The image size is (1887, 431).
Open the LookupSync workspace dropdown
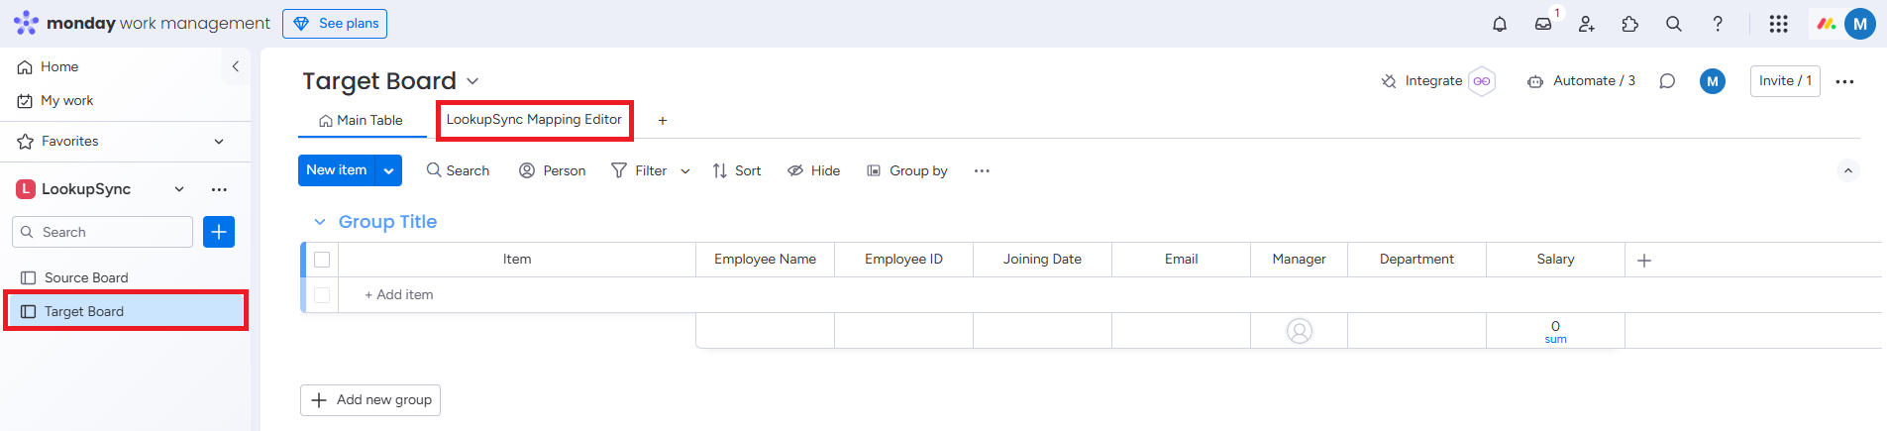[179, 189]
